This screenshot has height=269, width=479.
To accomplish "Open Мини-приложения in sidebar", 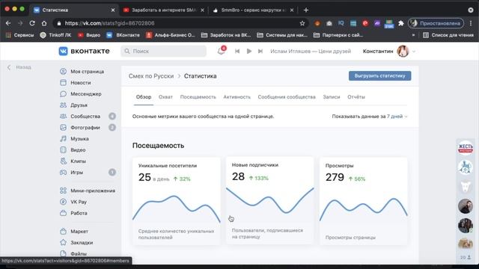I will tap(93, 191).
